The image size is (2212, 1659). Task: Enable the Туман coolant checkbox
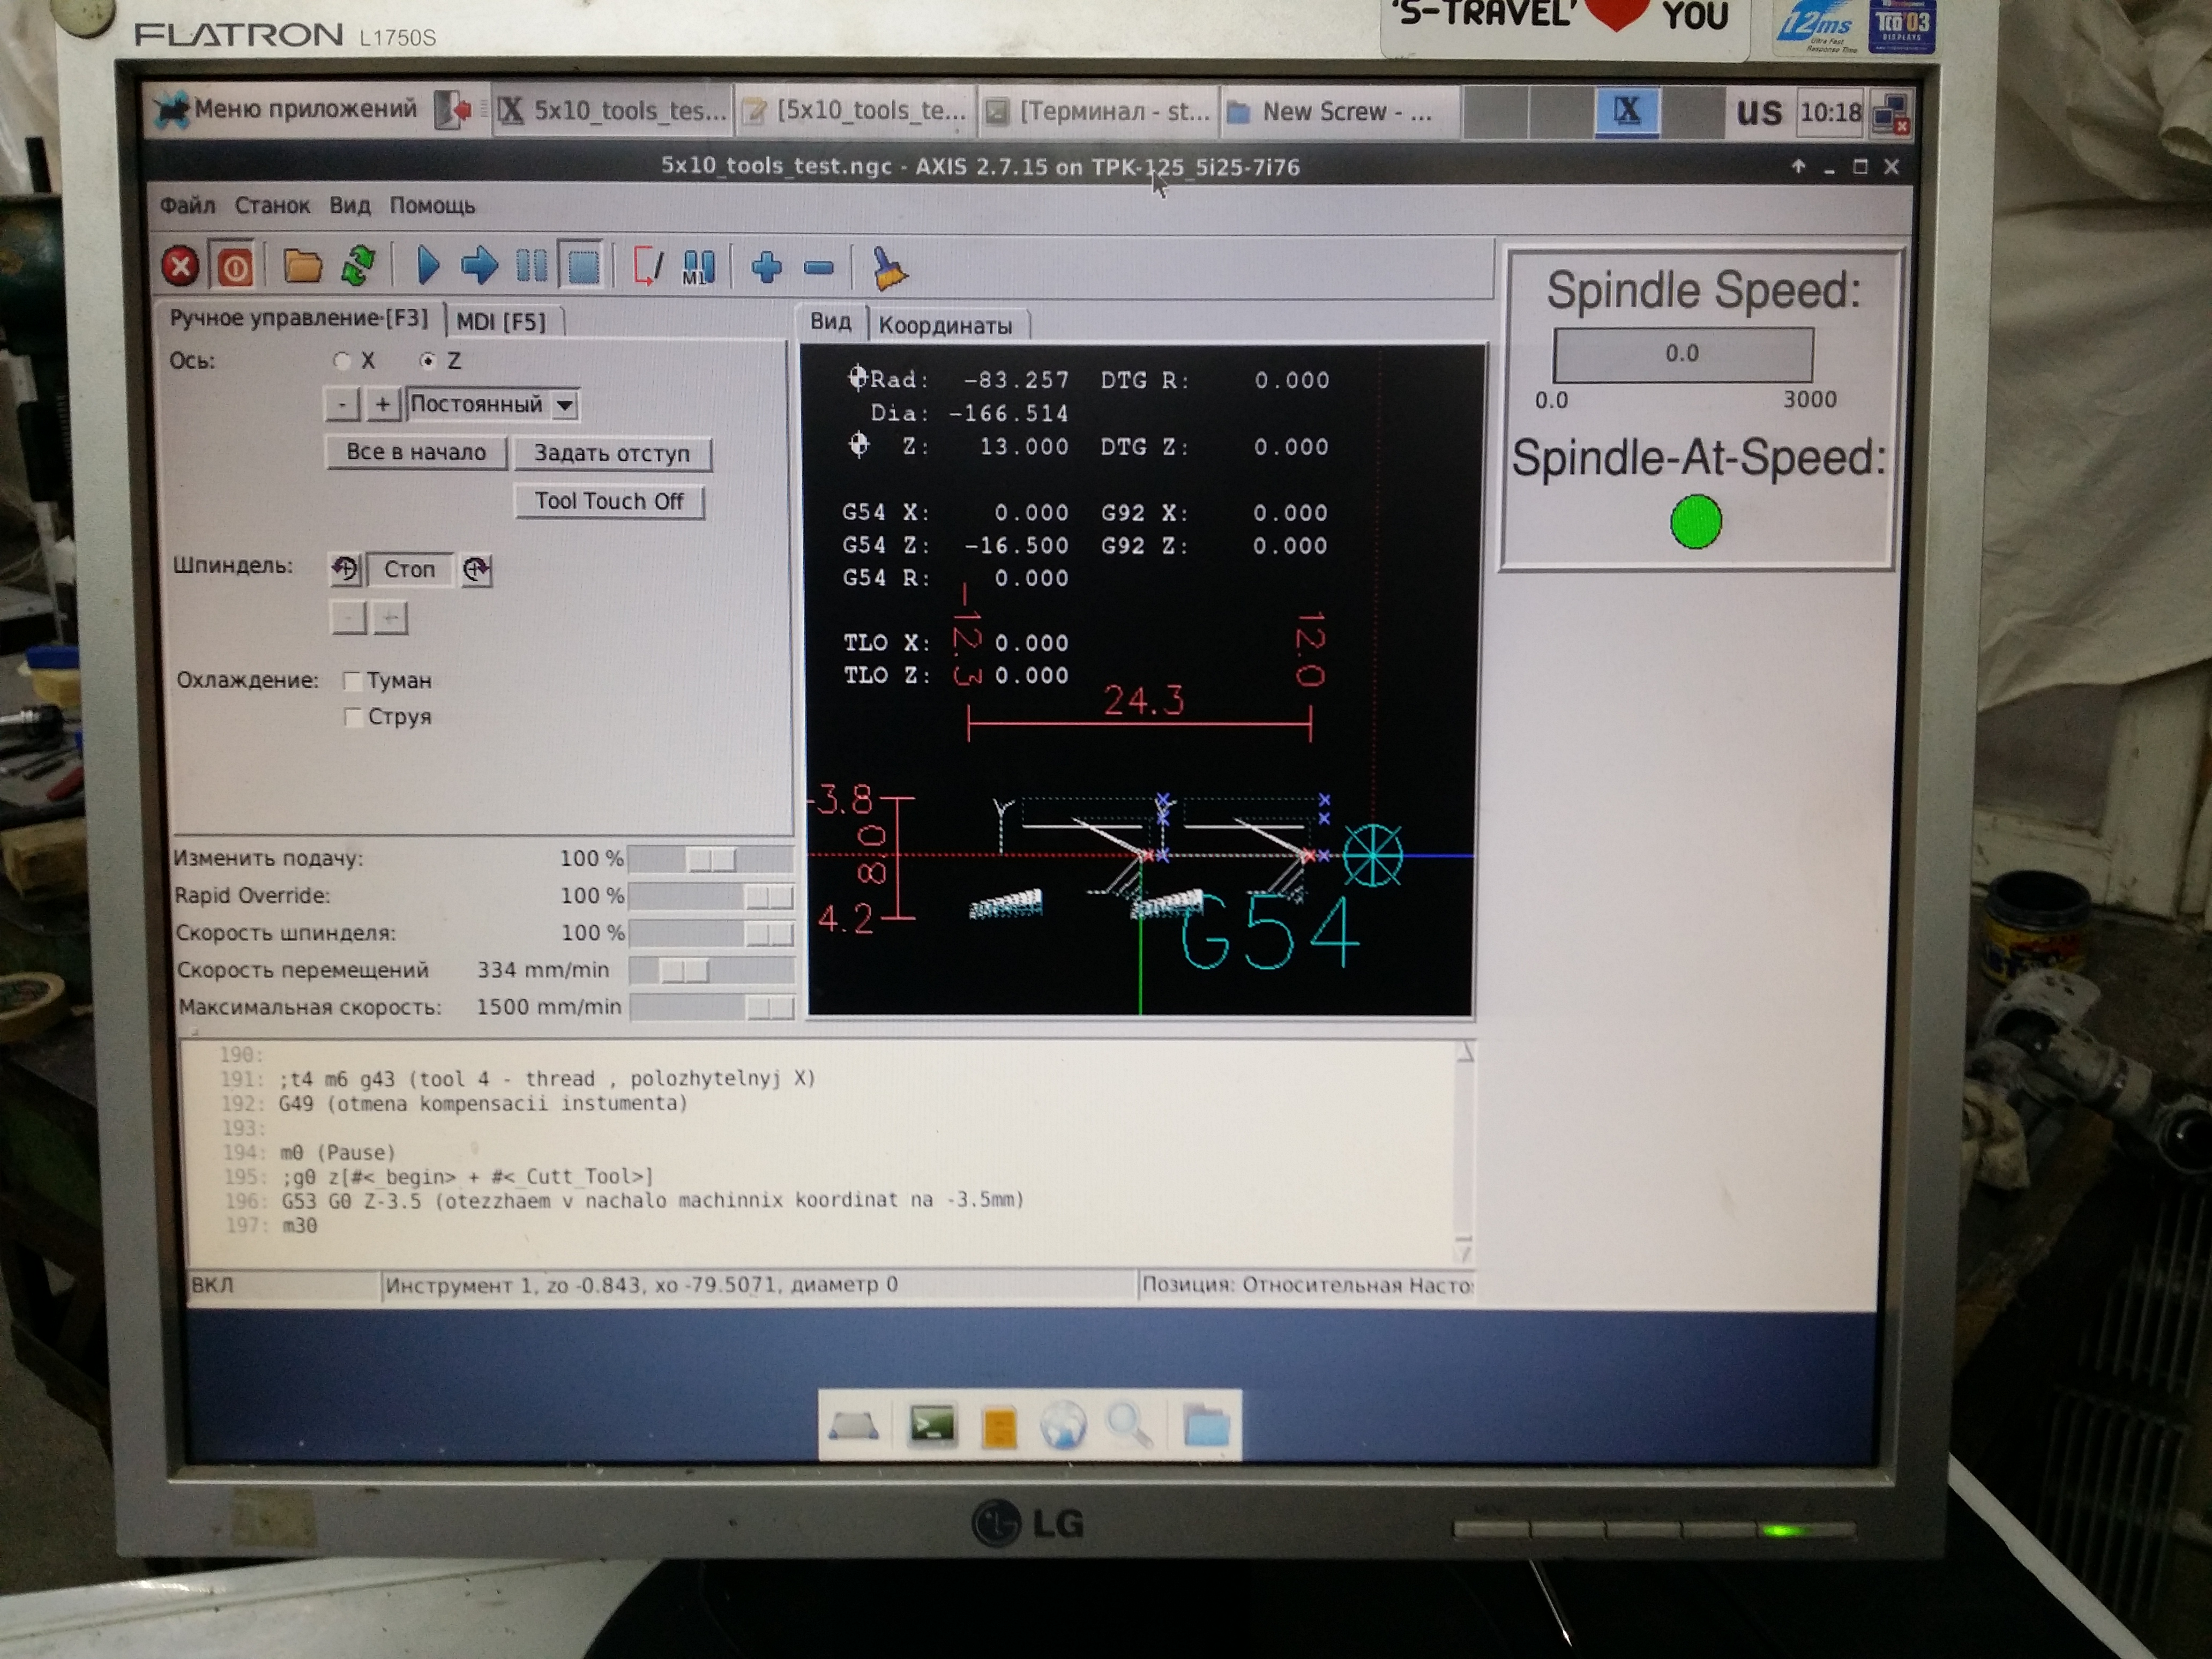[352, 681]
